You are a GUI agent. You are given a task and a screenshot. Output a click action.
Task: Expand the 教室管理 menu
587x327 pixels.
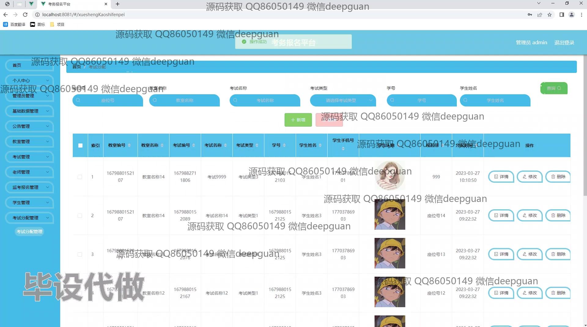pos(29,142)
